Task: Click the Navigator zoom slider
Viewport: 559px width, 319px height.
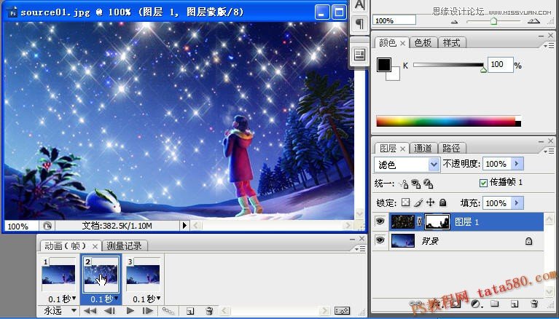Action: point(493,21)
